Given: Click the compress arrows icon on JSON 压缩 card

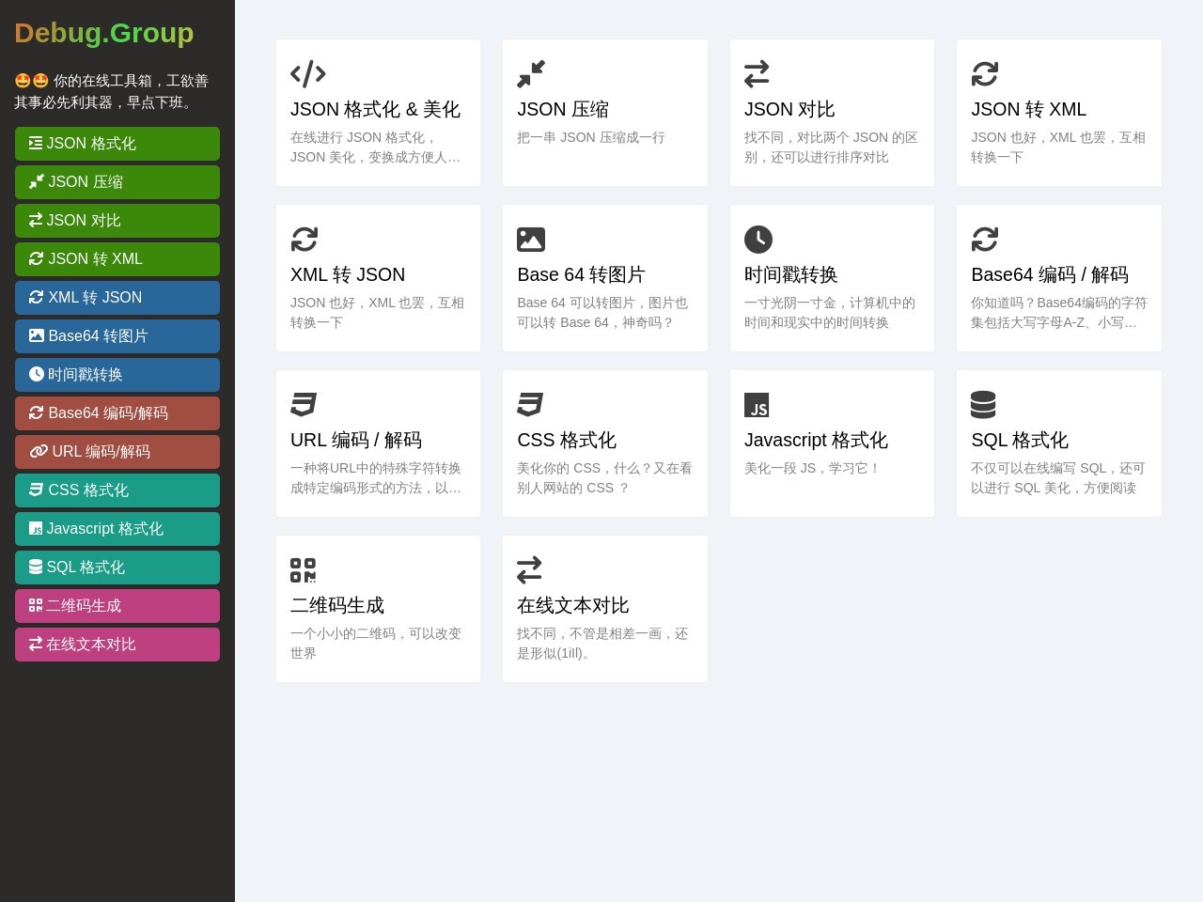Looking at the screenshot, I should coord(531,73).
